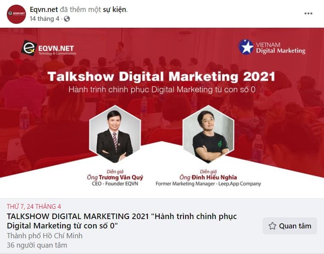Click the EQVN.NET logo on the banner

click(49, 49)
